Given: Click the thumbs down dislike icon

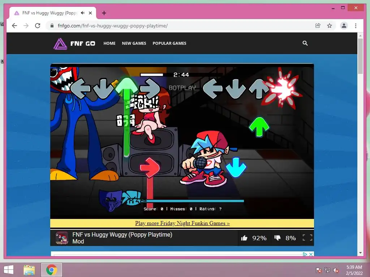Looking at the screenshot, I should point(277,238).
